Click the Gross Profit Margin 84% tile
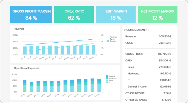This screenshot has height=103, width=188. pyautogui.click(x=31, y=14)
